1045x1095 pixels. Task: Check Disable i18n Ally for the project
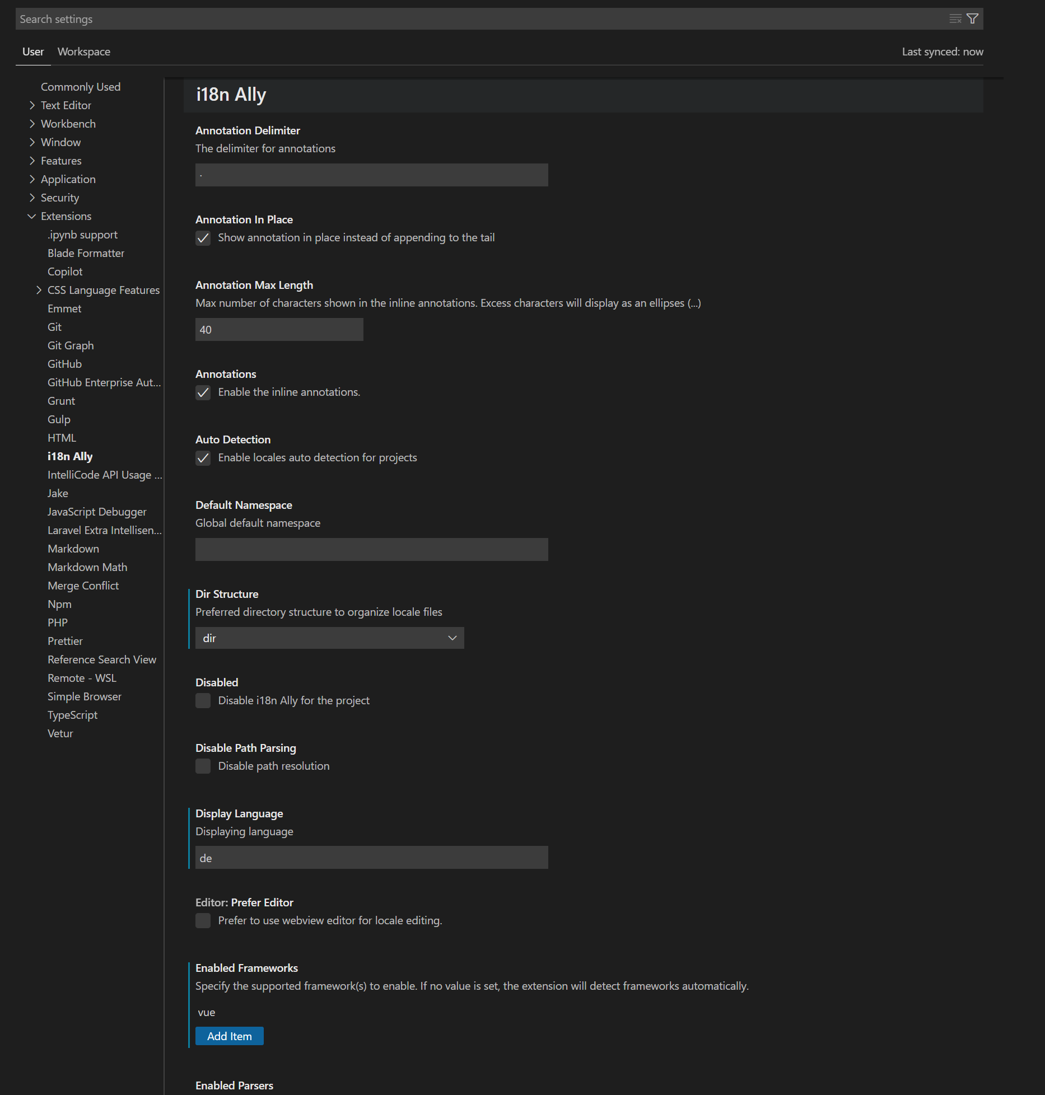(x=203, y=701)
